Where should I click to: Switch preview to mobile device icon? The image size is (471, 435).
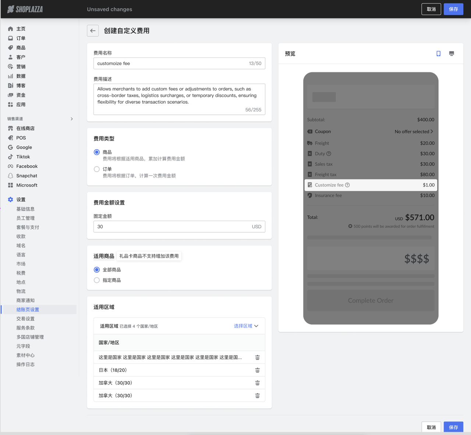tap(438, 54)
